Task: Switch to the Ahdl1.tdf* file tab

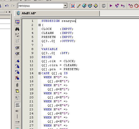Action: (x=57, y=13)
